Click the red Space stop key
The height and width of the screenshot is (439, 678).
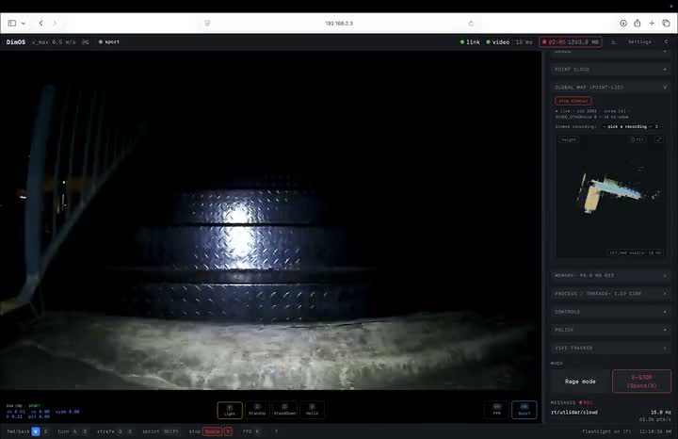pos(212,431)
